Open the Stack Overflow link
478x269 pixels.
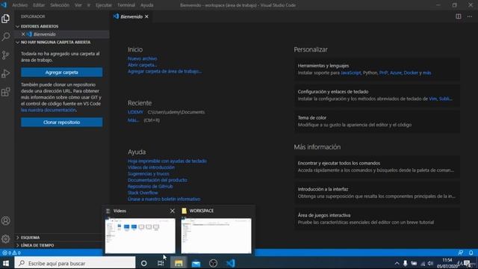pos(143,193)
